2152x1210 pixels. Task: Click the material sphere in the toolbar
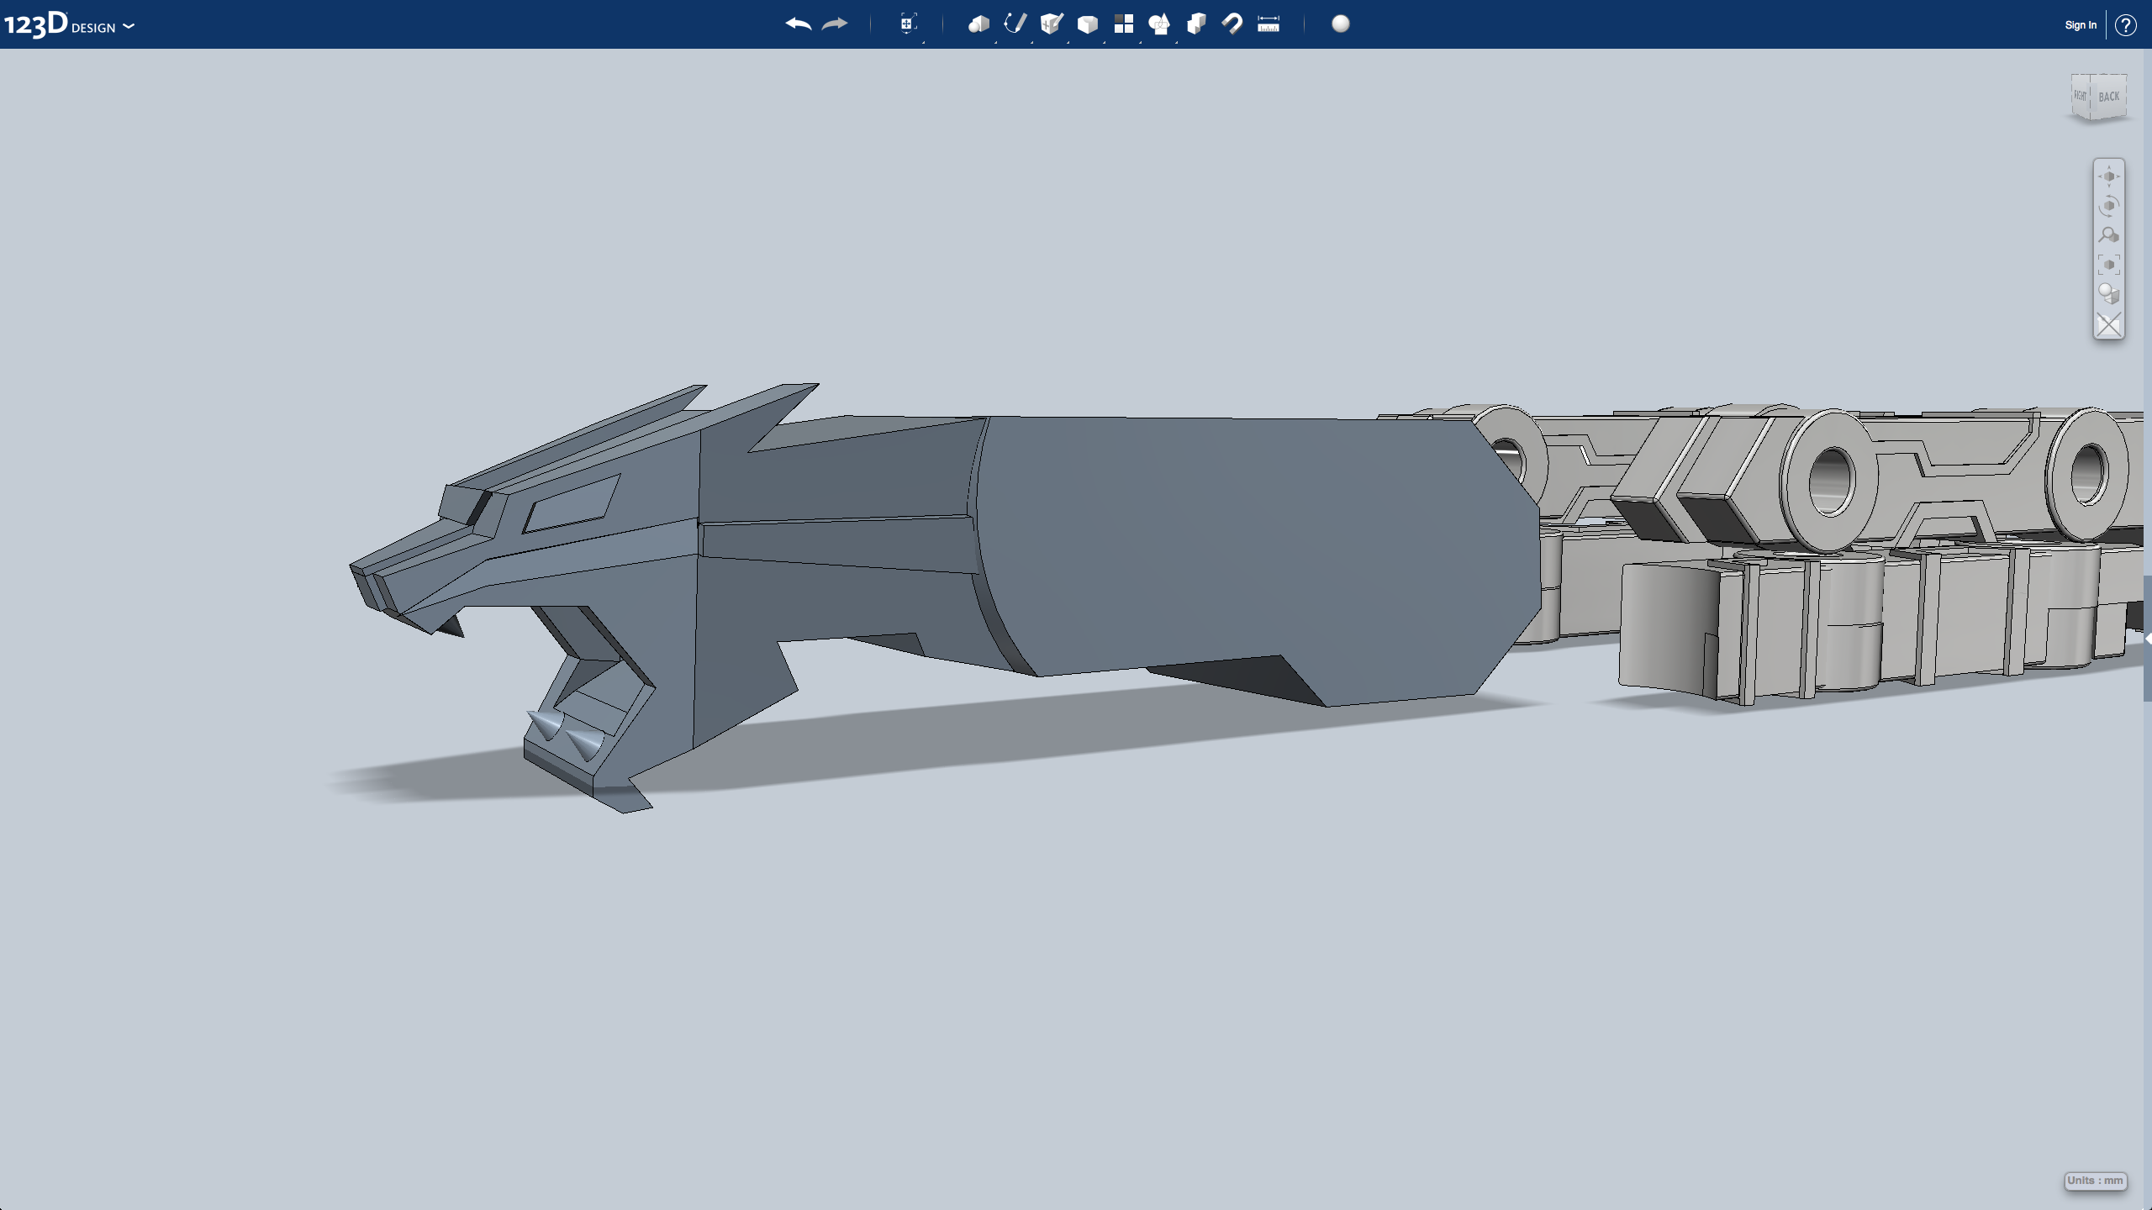coord(1338,24)
